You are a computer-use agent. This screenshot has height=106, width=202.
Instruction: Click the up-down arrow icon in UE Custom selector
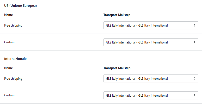[x=194, y=42]
